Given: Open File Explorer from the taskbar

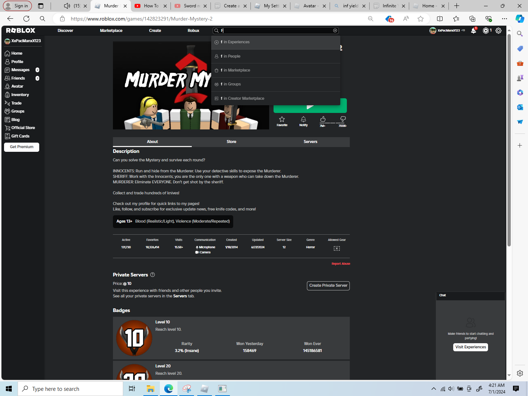Looking at the screenshot, I should click(150, 389).
